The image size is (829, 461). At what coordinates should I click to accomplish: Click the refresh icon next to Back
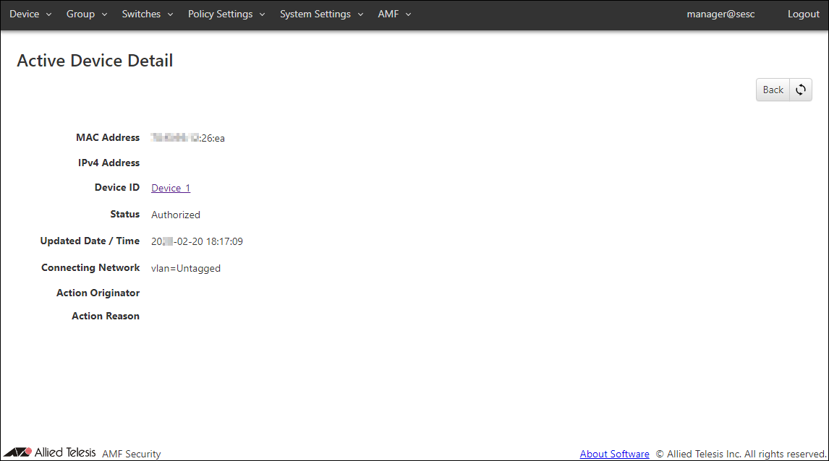click(x=801, y=90)
